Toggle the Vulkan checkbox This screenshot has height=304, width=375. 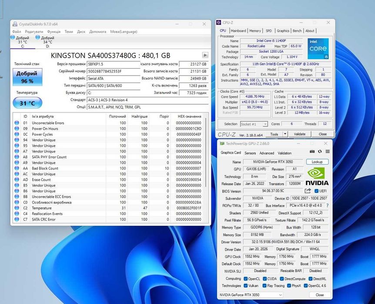click(x=245, y=286)
